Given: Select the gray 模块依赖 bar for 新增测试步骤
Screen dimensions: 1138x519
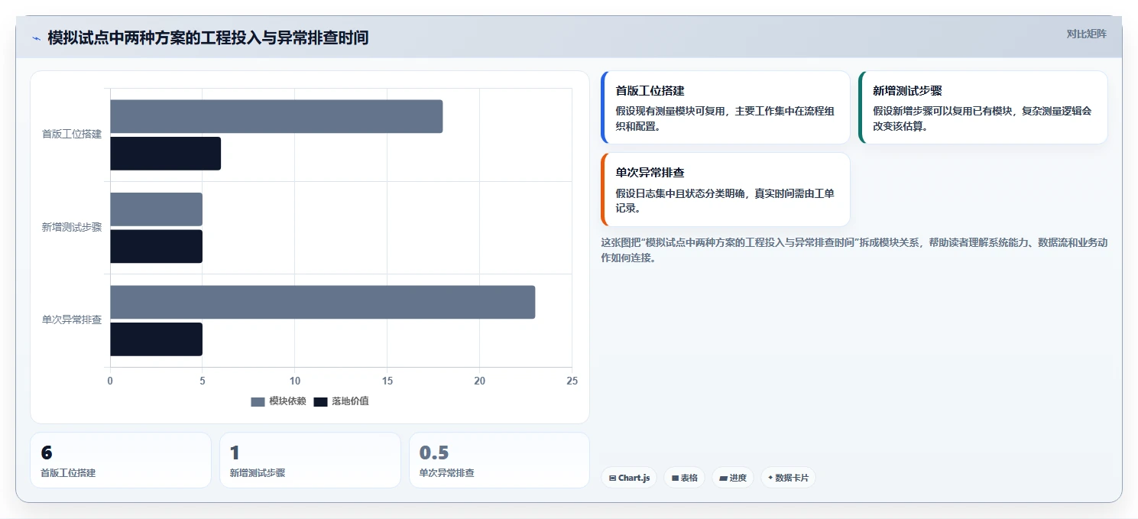Looking at the screenshot, I should coord(156,209).
